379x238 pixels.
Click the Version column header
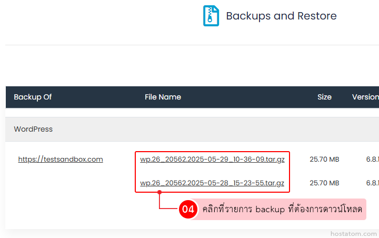click(x=365, y=97)
